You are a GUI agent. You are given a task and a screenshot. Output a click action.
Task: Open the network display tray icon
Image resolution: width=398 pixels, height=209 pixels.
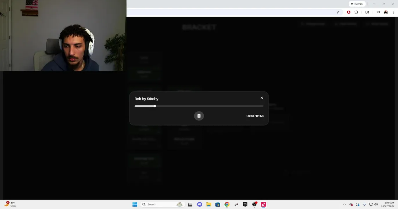click(371, 204)
